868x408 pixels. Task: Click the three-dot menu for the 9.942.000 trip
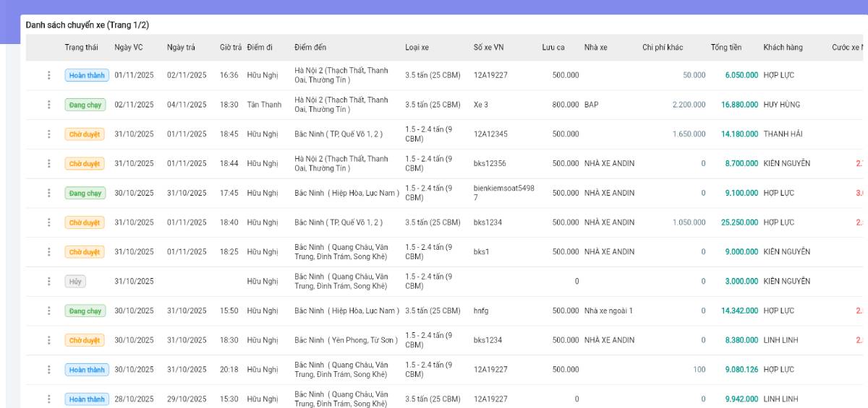click(49, 399)
